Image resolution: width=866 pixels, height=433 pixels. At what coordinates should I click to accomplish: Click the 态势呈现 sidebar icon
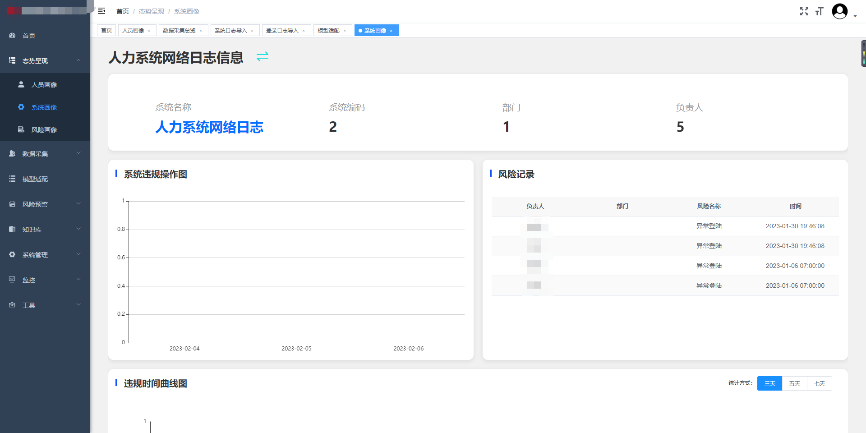point(12,60)
